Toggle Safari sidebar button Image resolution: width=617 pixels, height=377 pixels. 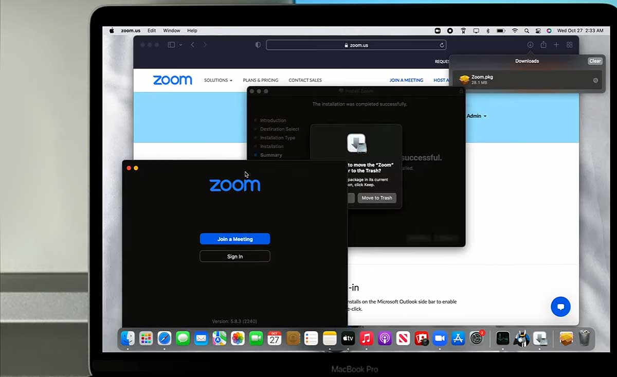click(172, 45)
